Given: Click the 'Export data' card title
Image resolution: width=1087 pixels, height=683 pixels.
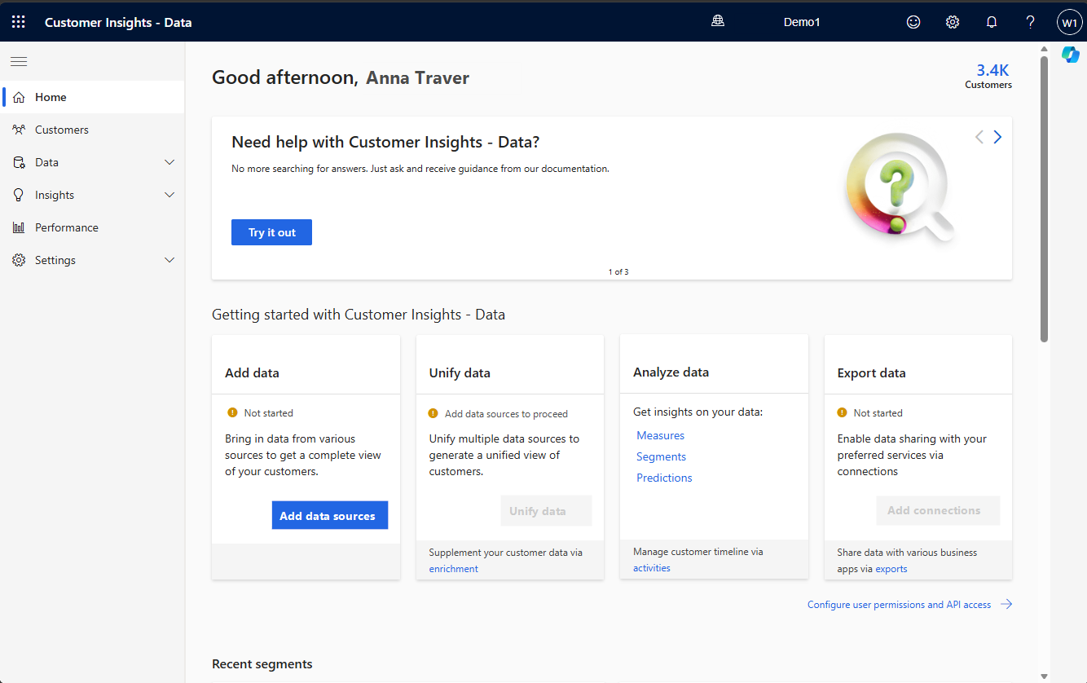Looking at the screenshot, I should pyautogui.click(x=871, y=372).
